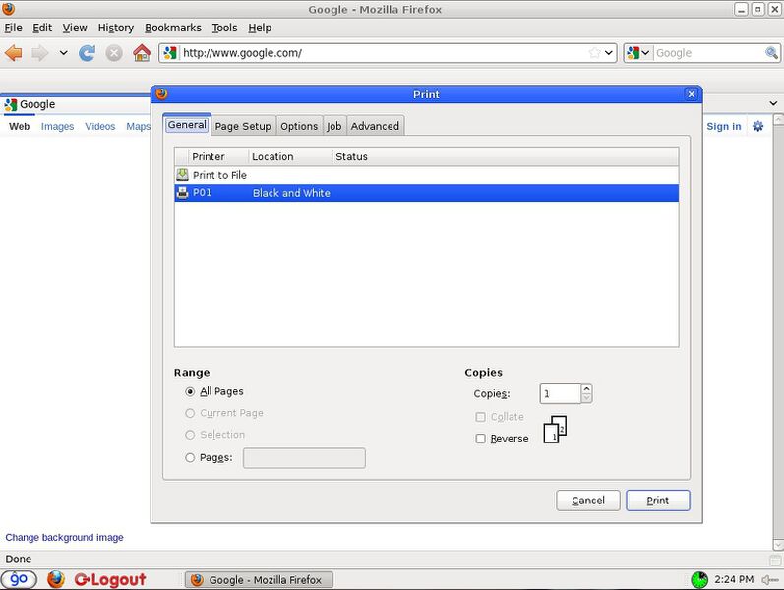Click the search magnifier icon

coord(771,52)
